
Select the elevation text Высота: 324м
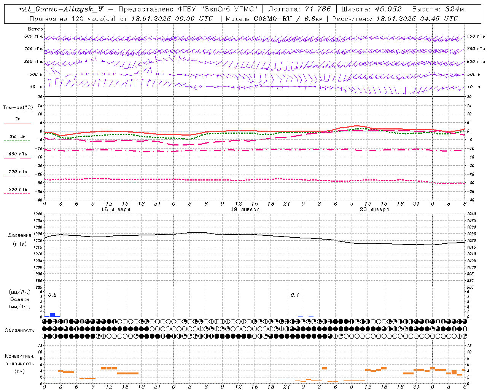point(438,9)
